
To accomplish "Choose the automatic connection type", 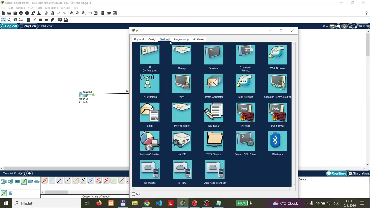I will point(44,181).
